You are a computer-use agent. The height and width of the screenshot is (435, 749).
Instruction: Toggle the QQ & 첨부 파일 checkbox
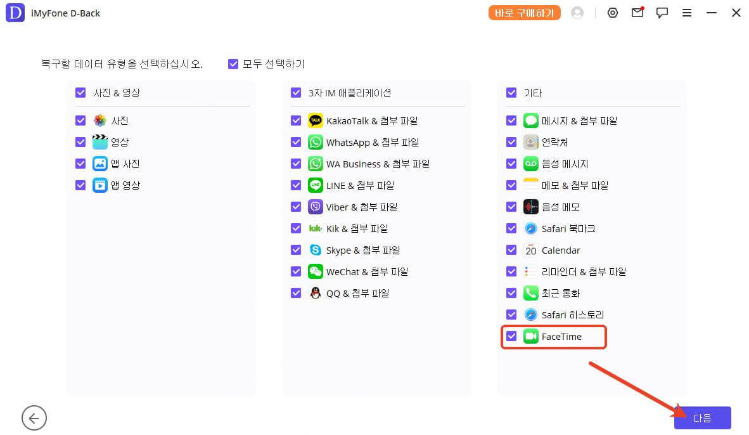coord(296,292)
